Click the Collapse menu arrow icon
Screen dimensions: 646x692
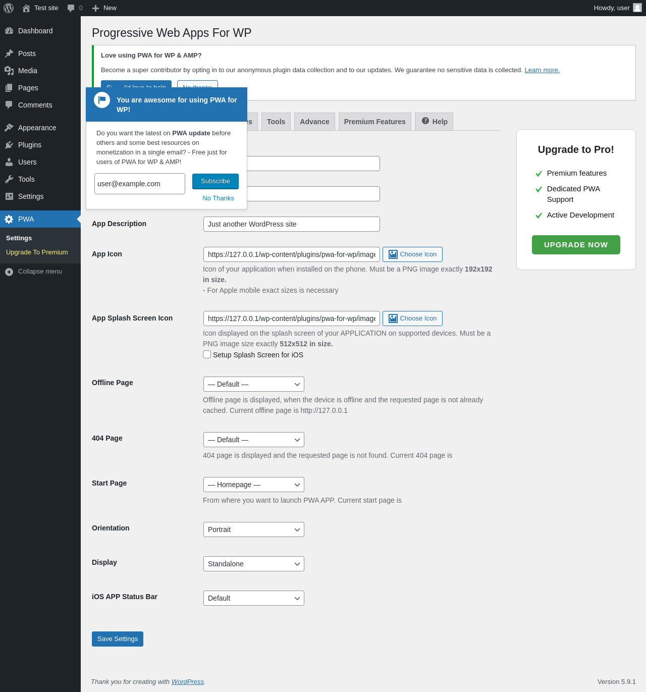(x=9, y=272)
